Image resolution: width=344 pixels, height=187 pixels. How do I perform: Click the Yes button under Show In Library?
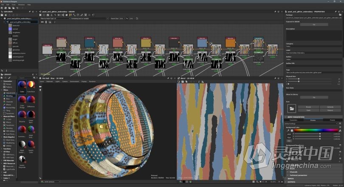(314, 97)
